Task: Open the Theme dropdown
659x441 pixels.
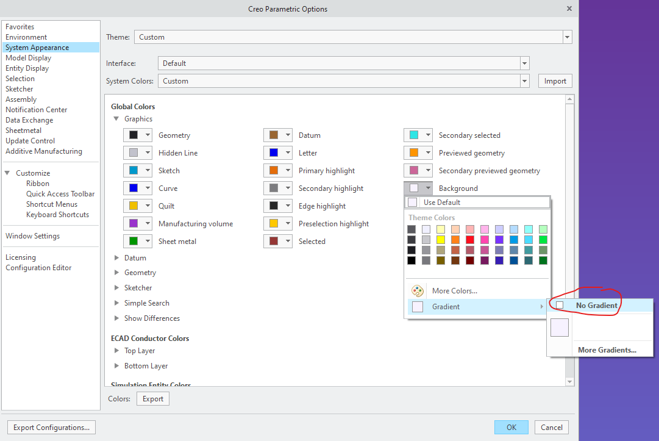Action: pyautogui.click(x=566, y=37)
